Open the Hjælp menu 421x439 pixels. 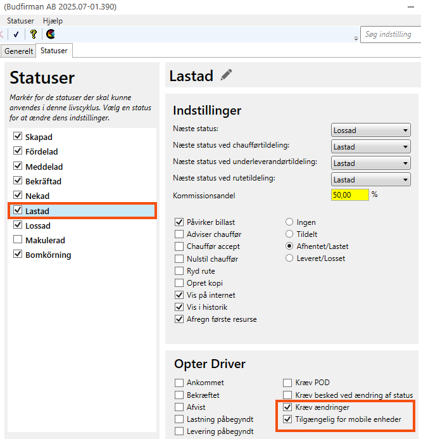pyautogui.click(x=53, y=21)
